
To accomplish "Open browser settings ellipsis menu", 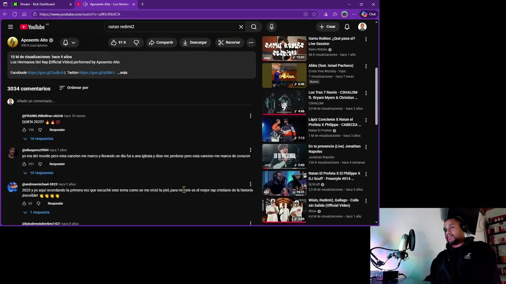I will 353,14.
